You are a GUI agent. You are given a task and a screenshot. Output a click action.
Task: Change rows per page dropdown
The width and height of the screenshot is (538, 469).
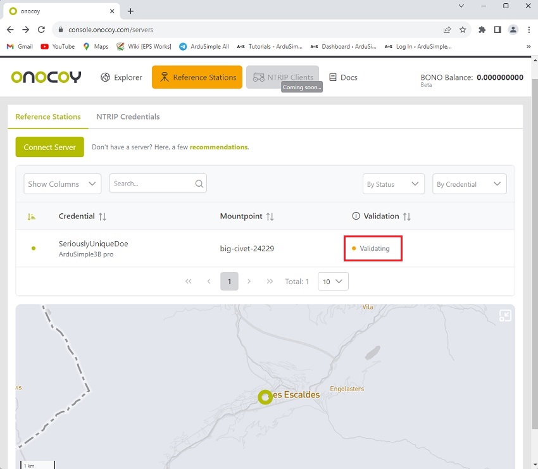coord(332,282)
